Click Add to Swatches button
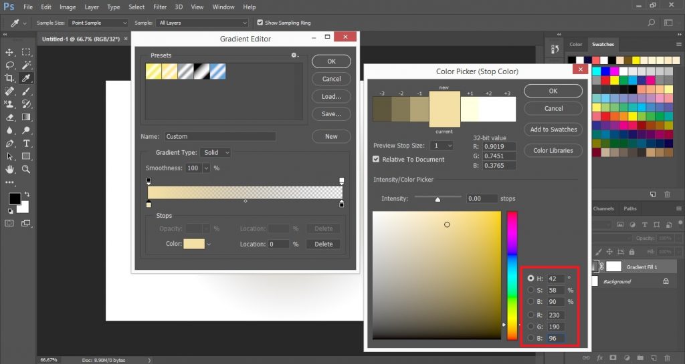The height and width of the screenshot is (364, 685). click(553, 130)
